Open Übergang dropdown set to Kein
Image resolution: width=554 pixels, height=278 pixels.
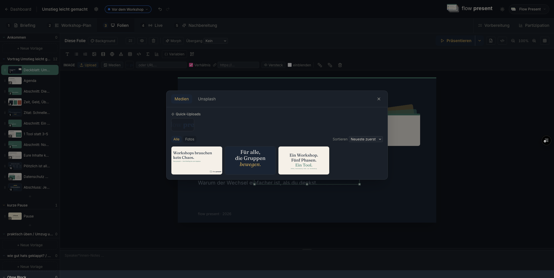(x=216, y=41)
